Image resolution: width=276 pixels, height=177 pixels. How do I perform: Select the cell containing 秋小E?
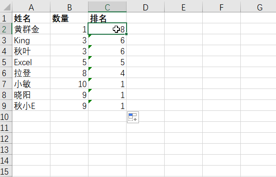(x=31, y=106)
